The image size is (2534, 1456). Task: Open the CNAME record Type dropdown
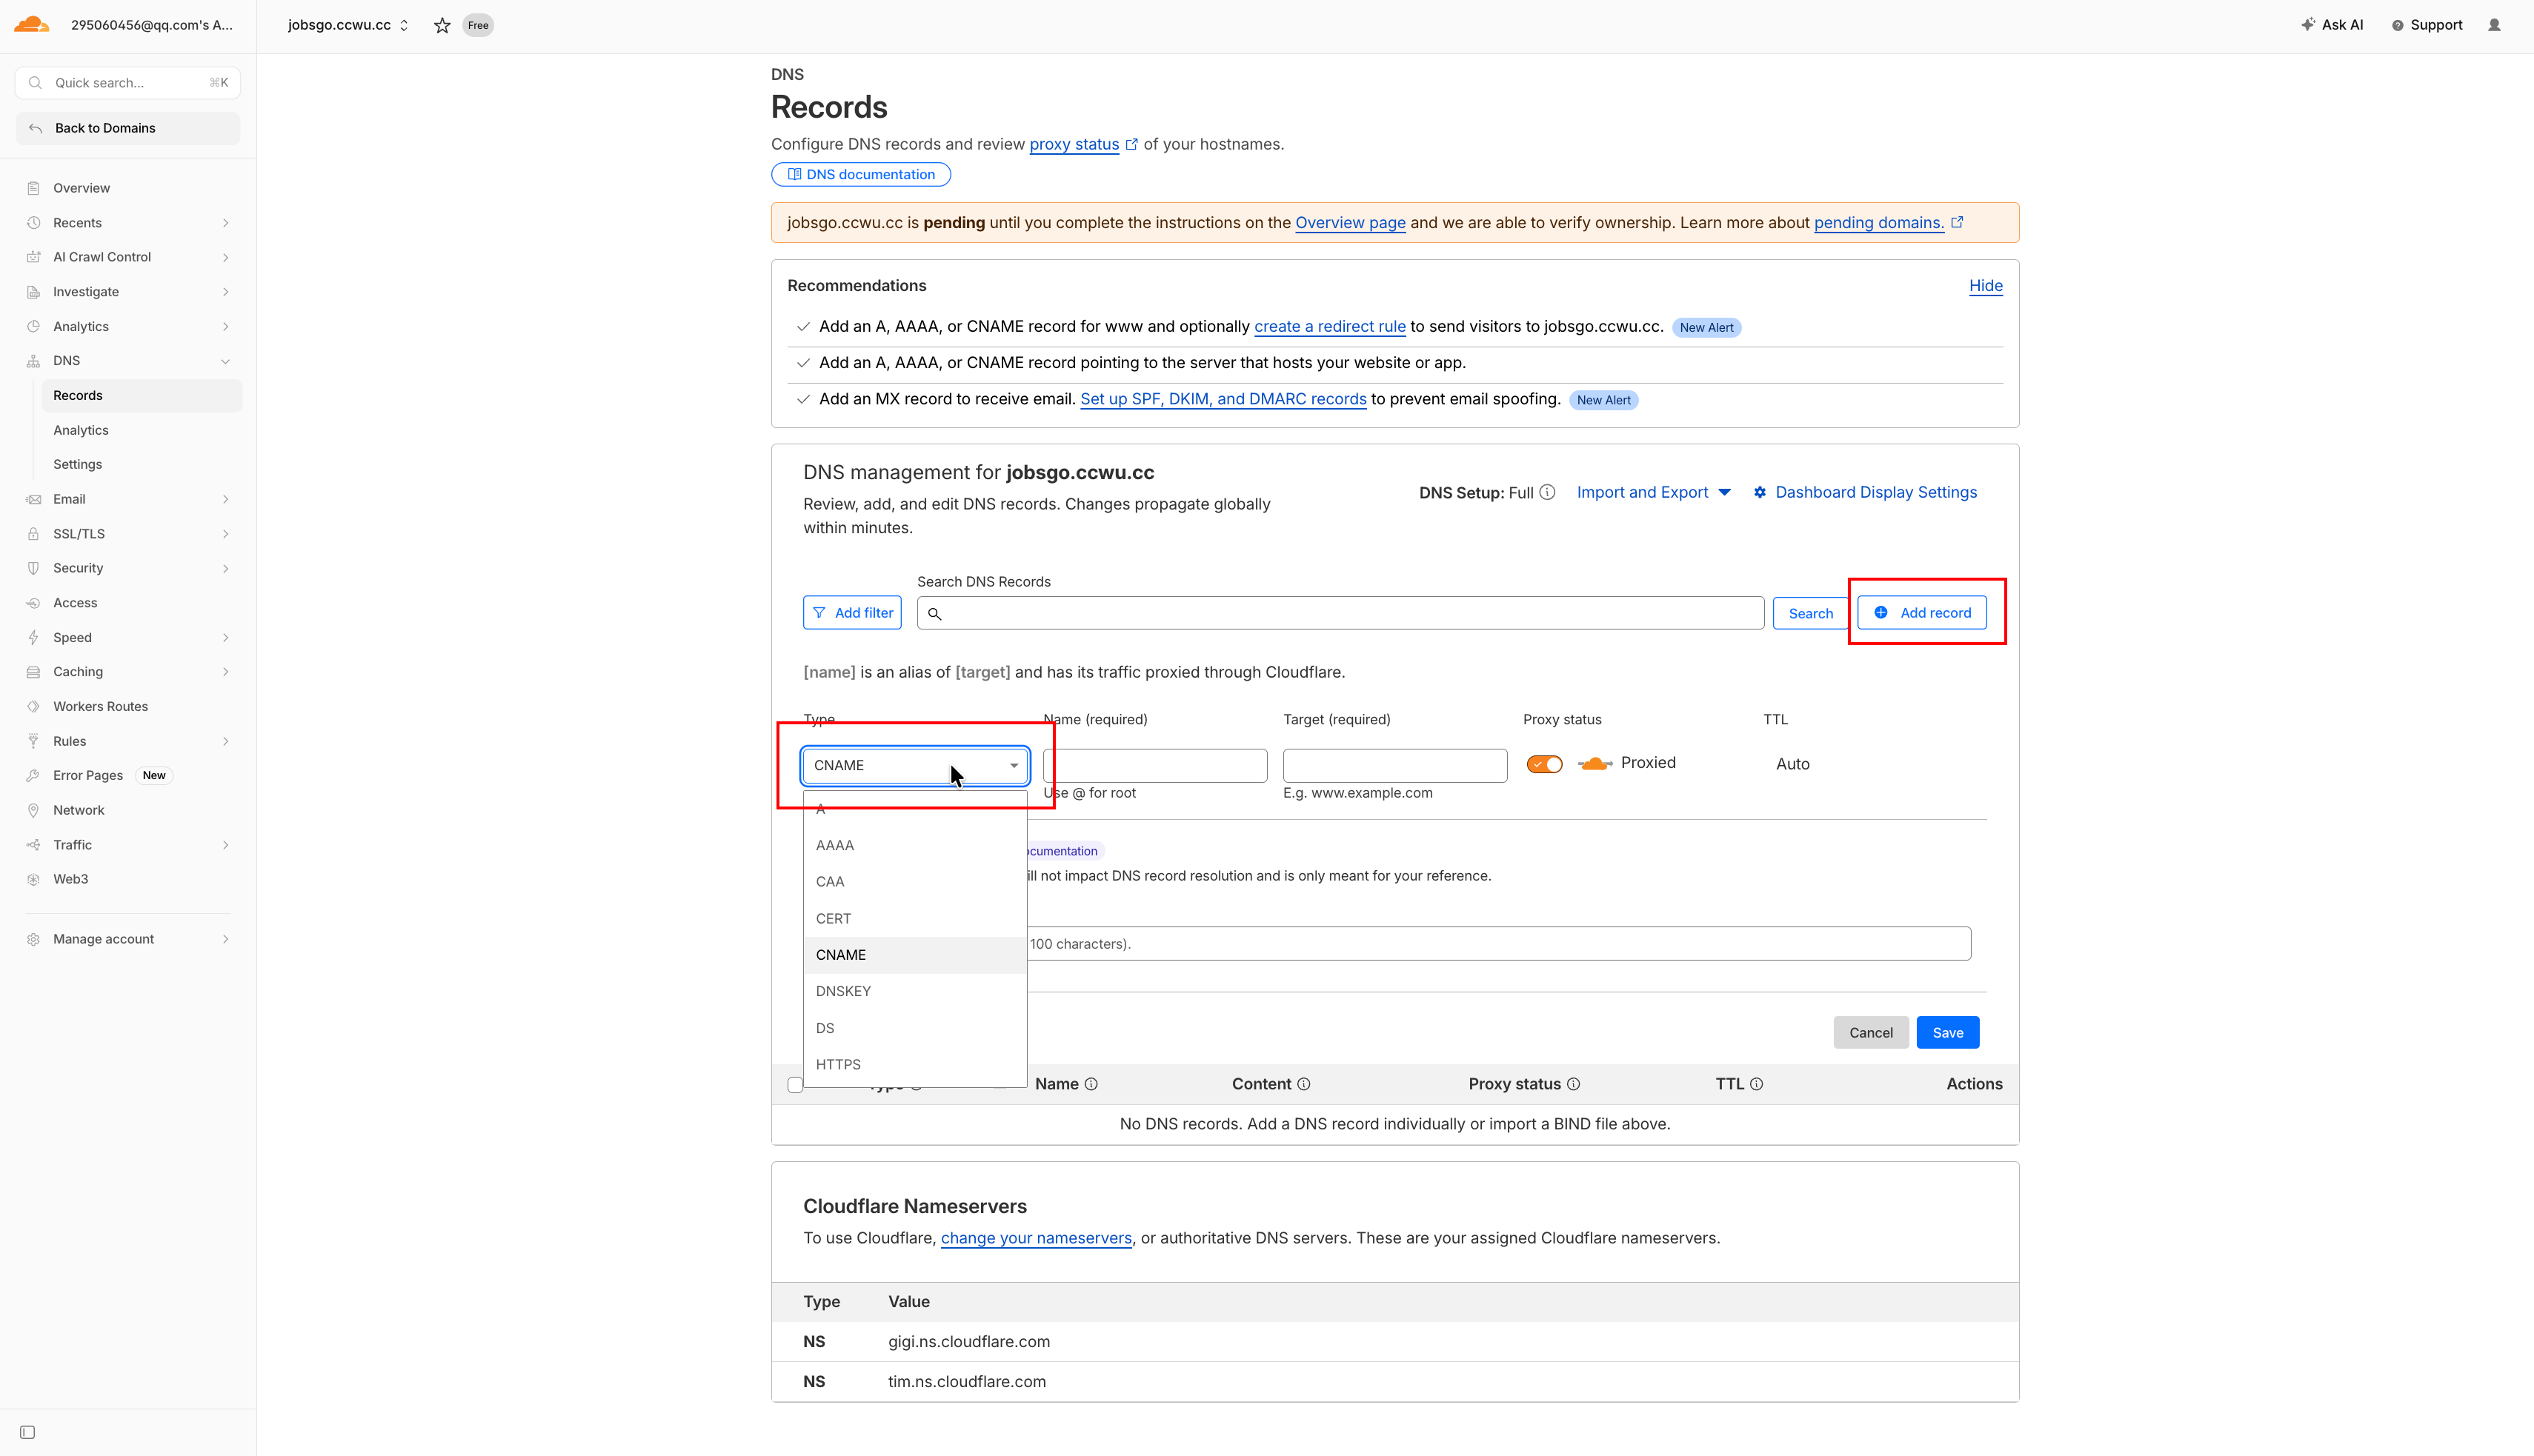click(x=915, y=765)
